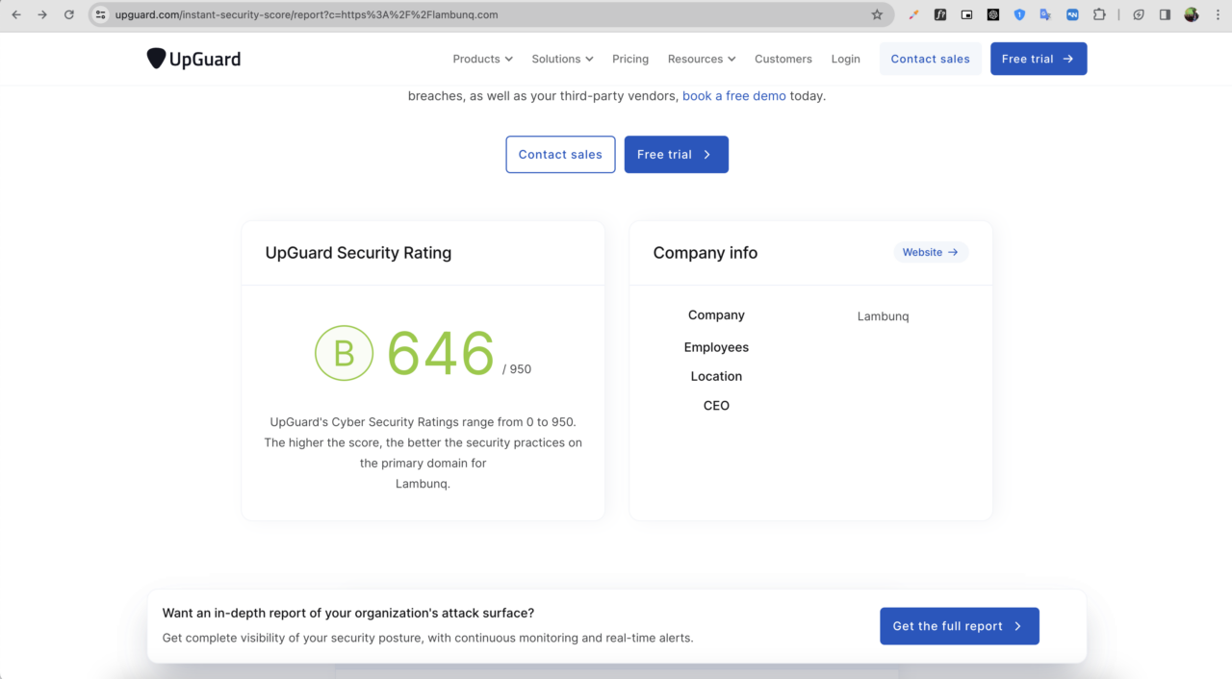Click the Get the full report button

959,626
